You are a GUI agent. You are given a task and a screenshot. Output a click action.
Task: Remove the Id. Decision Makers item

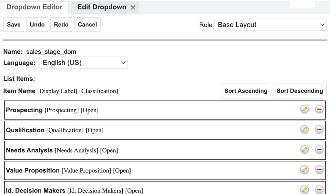pos(319,190)
